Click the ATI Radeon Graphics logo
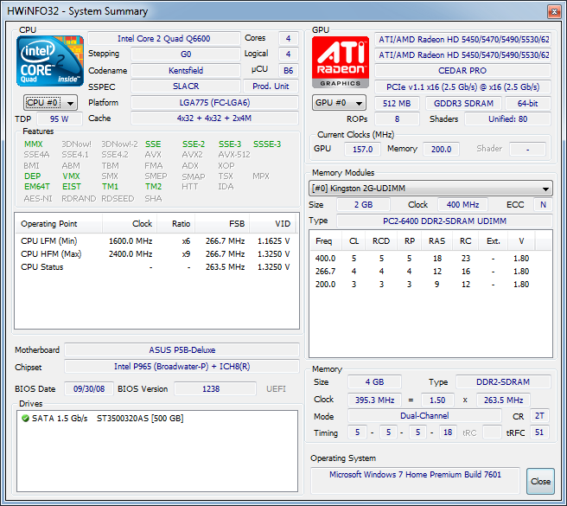The width and height of the screenshot is (567, 506). click(341, 61)
